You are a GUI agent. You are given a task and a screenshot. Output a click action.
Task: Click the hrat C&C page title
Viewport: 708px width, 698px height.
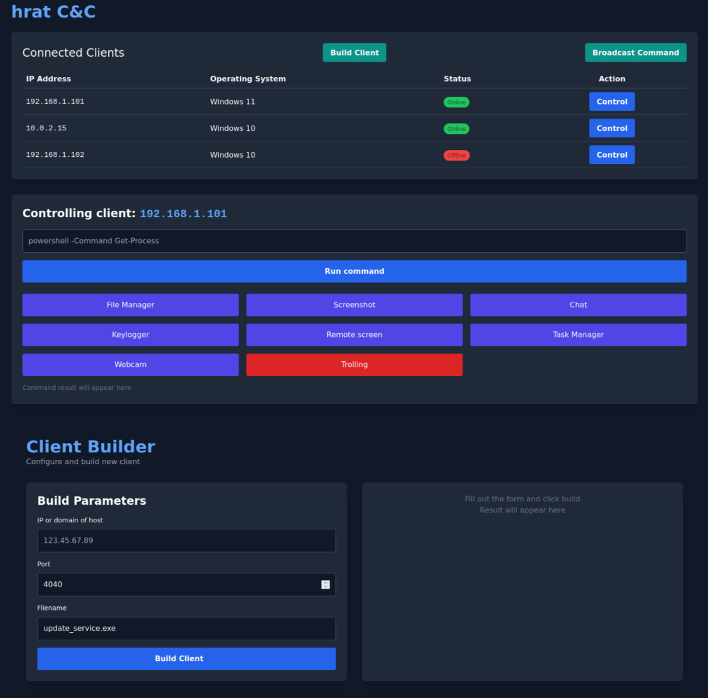tap(54, 12)
